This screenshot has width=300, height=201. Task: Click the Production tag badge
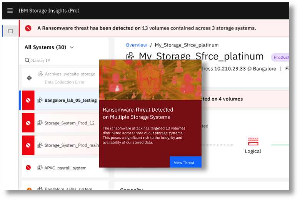point(280,57)
